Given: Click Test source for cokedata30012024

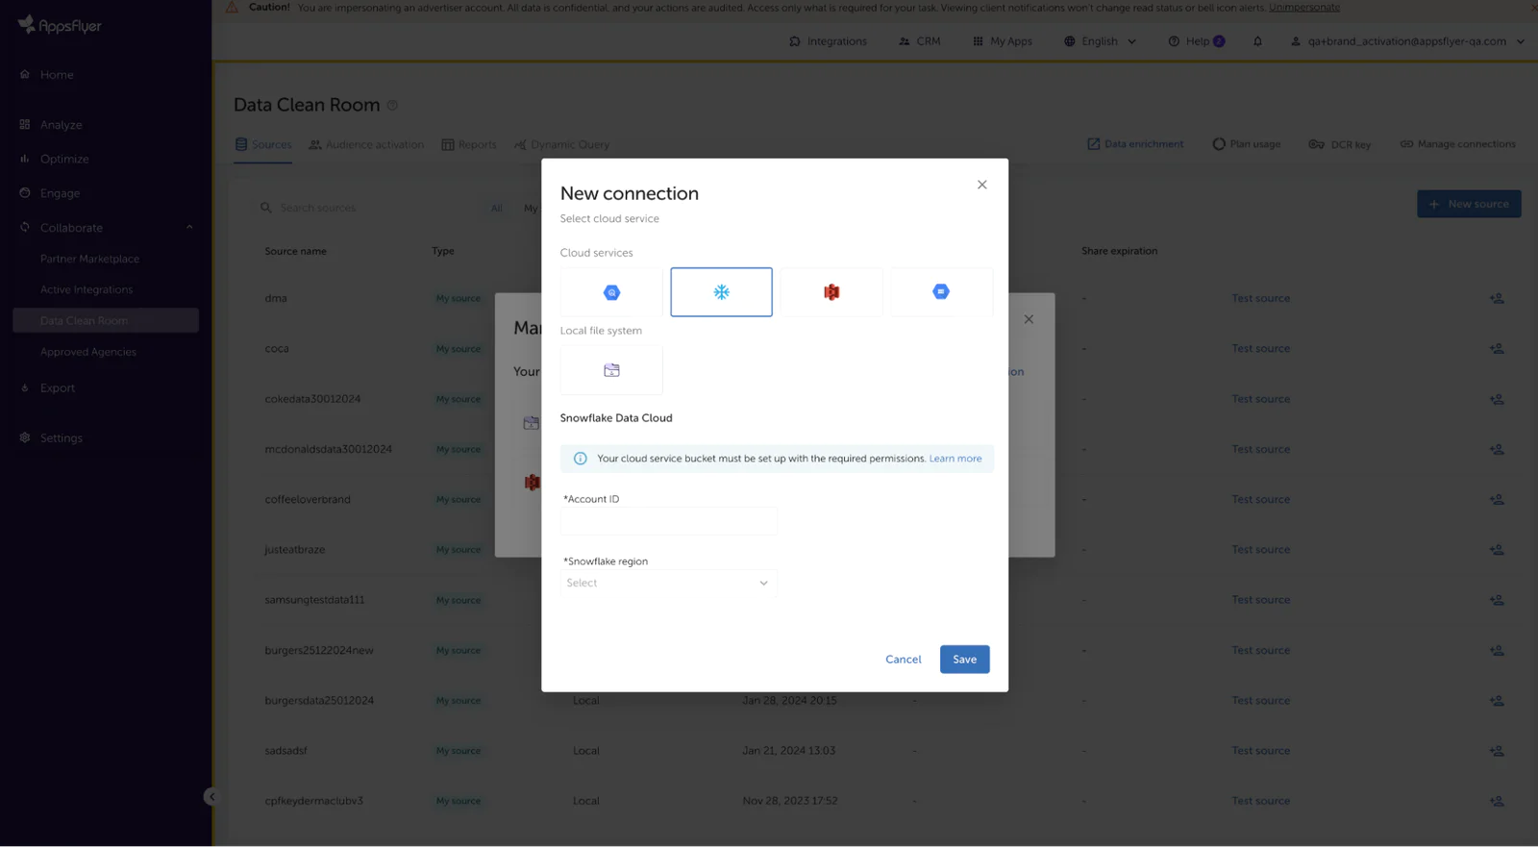Looking at the screenshot, I should click(1261, 399).
